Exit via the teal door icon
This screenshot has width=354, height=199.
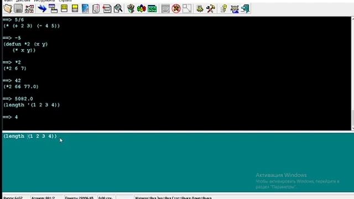[x=245, y=9]
